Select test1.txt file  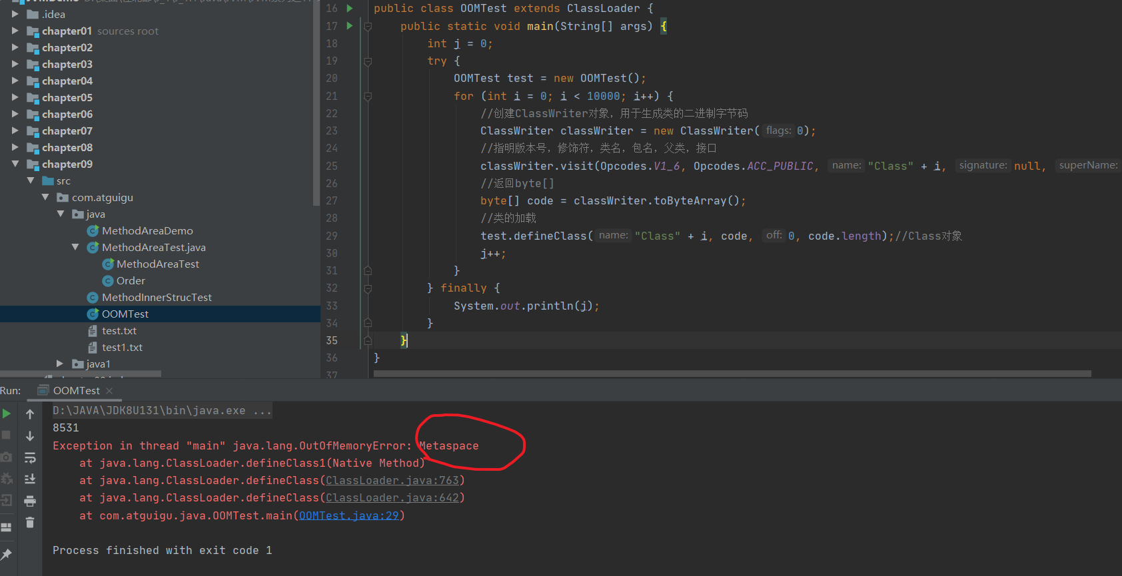[122, 347]
